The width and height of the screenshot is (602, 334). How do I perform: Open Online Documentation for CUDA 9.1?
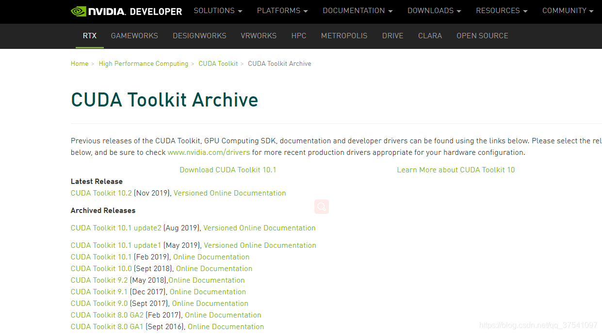[x=208, y=292]
